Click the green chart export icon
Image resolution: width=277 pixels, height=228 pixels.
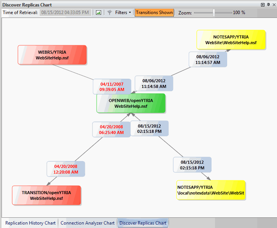point(99,13)
